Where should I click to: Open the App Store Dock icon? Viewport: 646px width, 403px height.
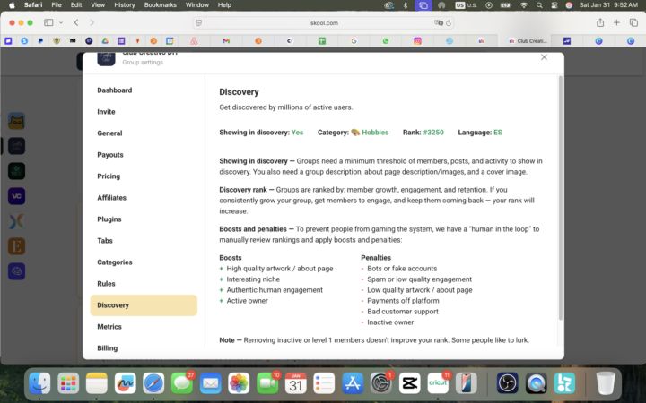353,384
